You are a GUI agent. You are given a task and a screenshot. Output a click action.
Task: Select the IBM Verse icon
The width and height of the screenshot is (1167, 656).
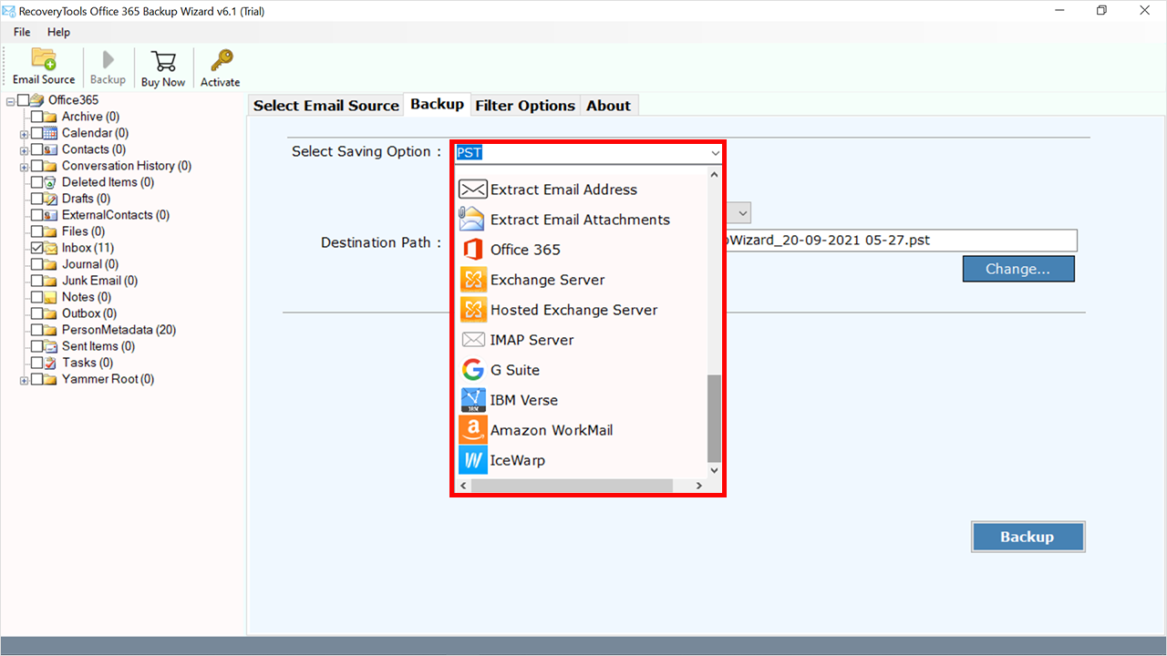coord(473,400)
